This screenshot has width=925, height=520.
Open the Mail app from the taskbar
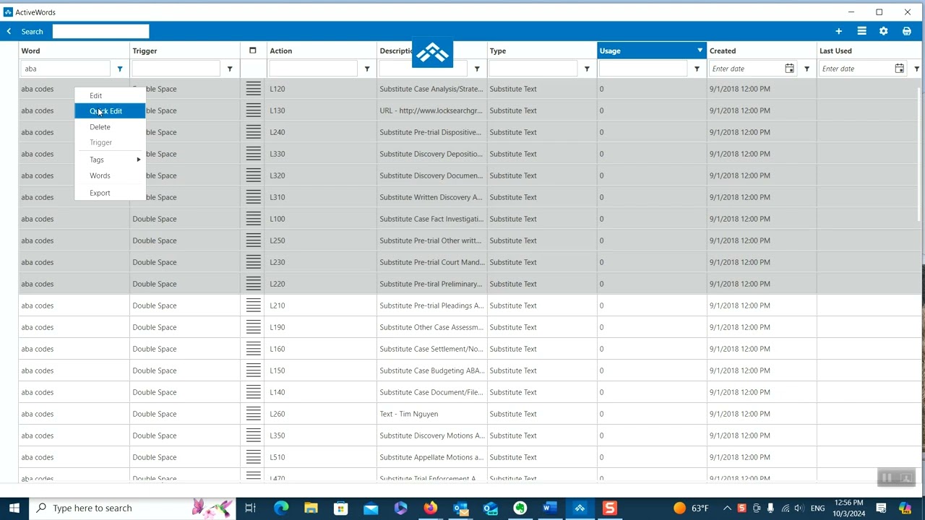click(371, 508)
